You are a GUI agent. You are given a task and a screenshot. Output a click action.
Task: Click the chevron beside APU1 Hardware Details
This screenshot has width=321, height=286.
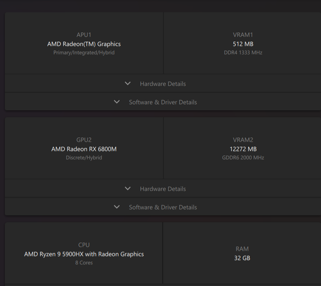[x=127, y=84]
